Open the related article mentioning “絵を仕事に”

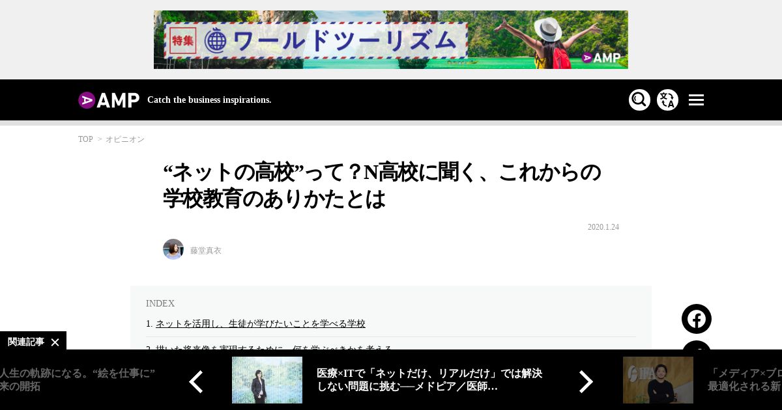[78, 379]
